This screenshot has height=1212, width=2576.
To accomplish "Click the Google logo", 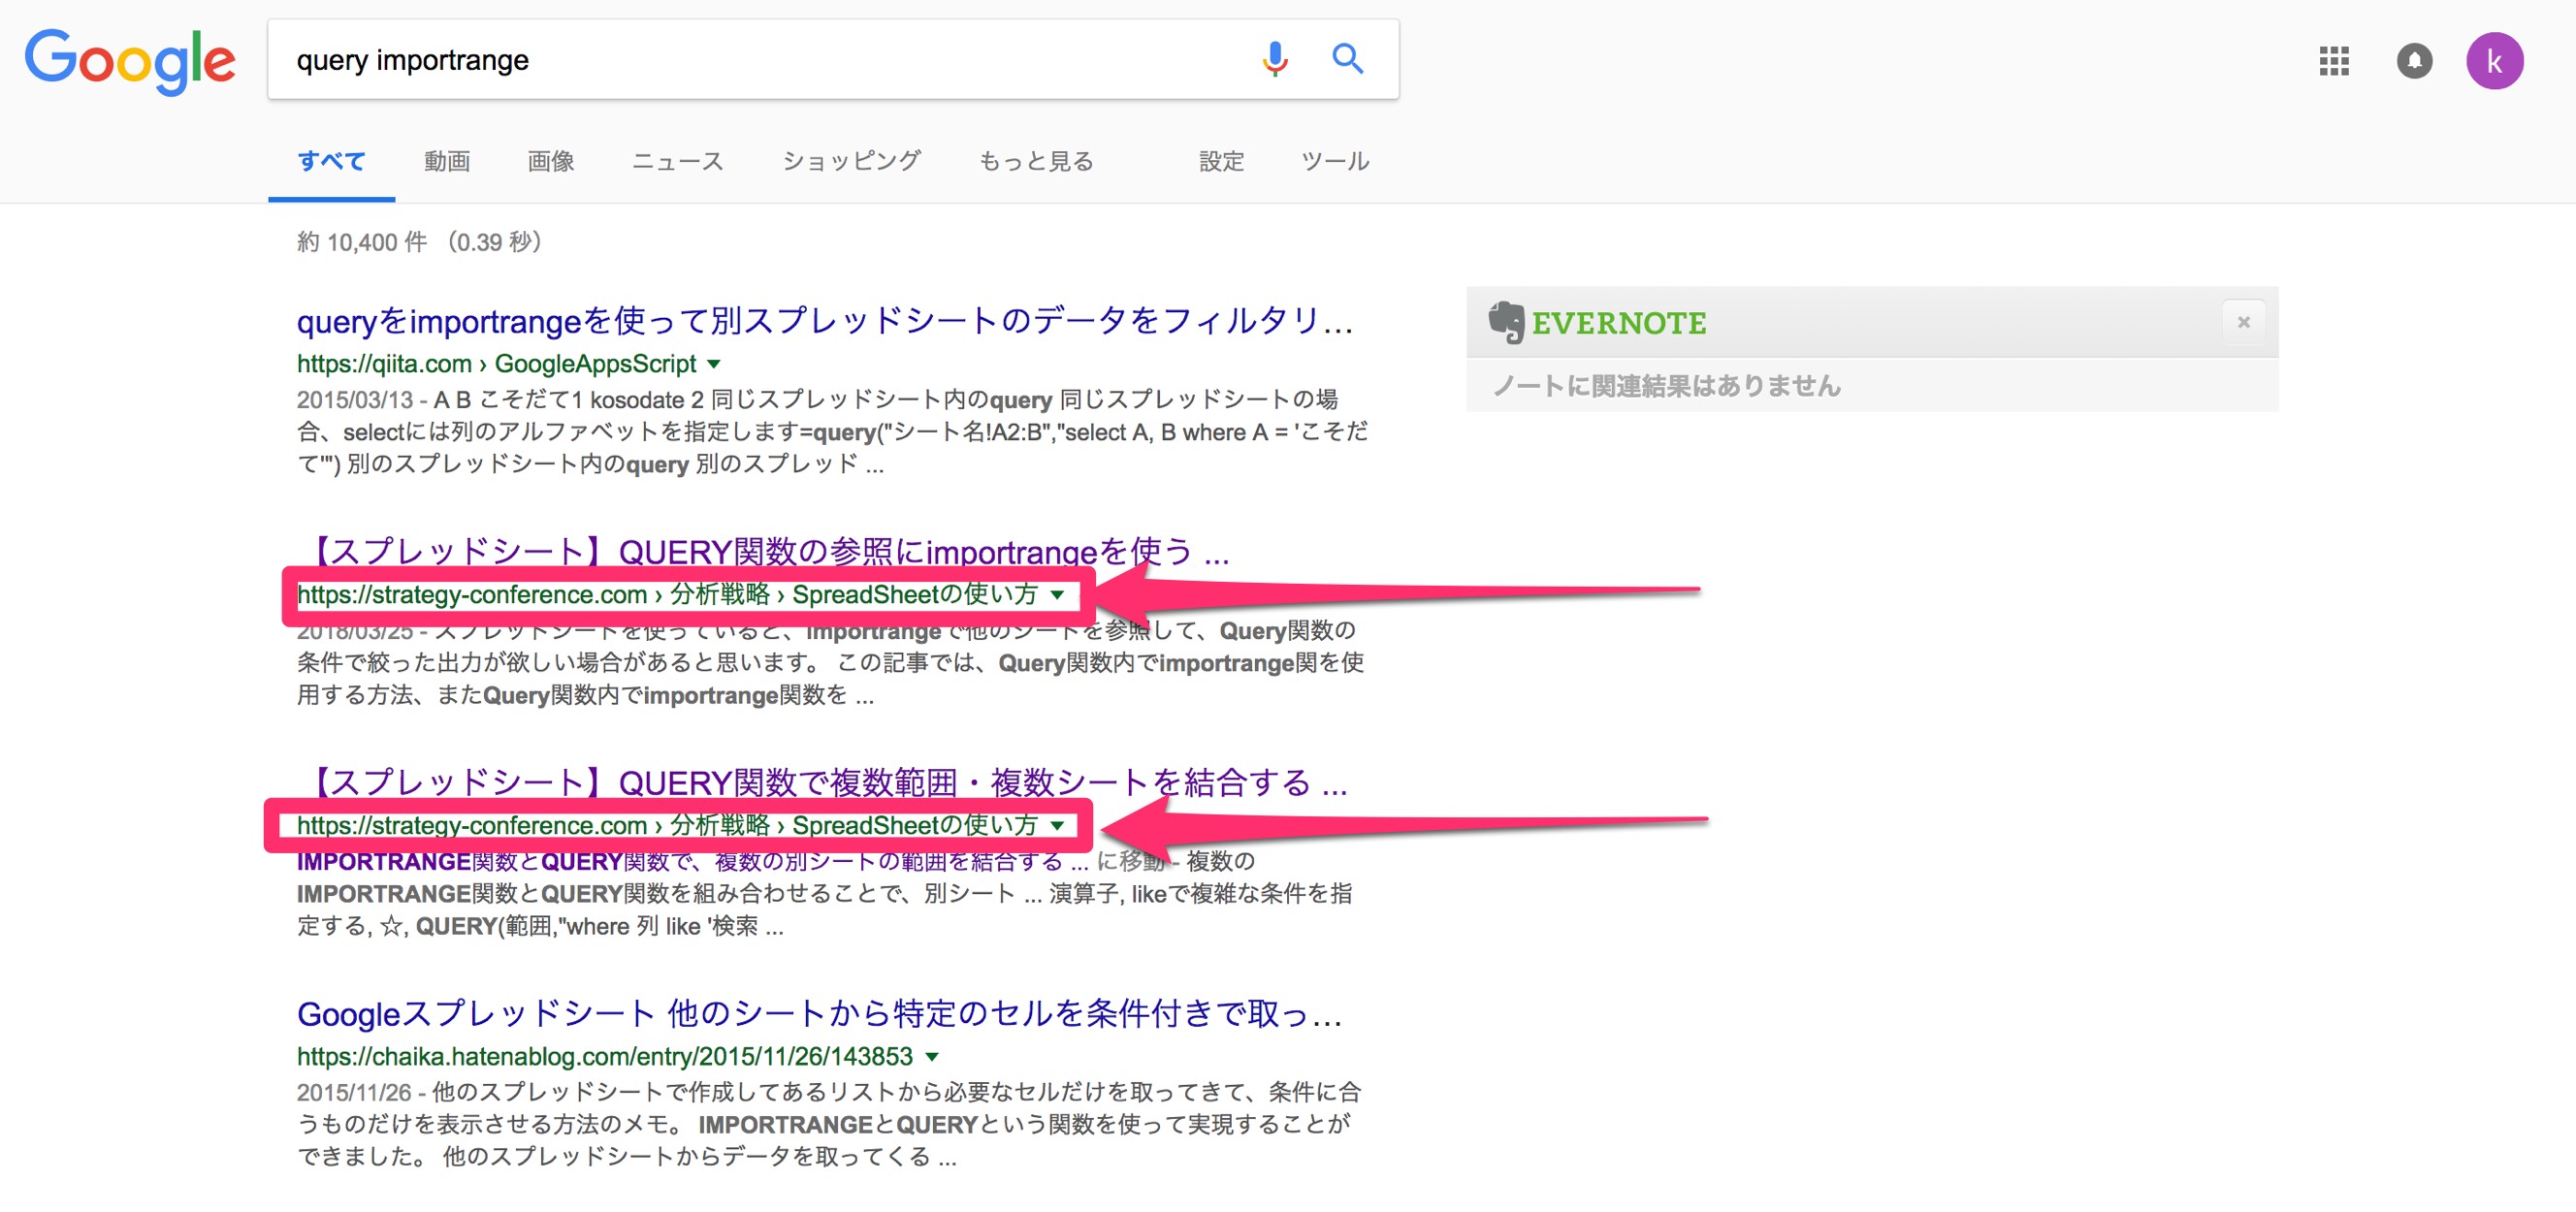I will point(130,60).
